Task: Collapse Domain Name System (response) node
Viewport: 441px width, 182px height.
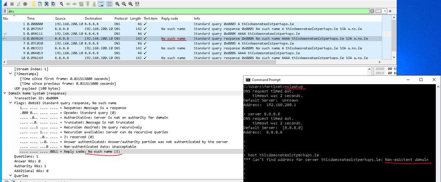Action: [5, 93]
